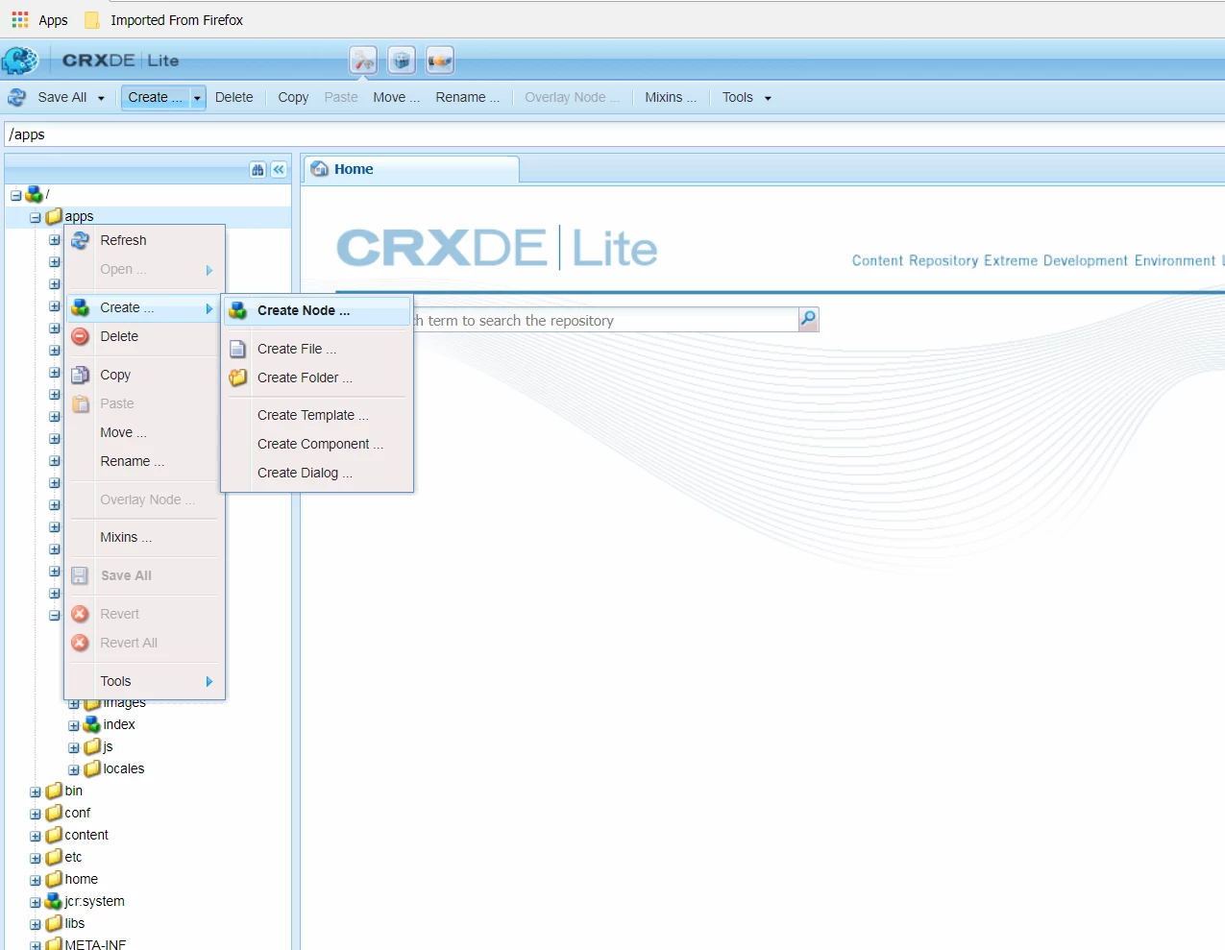Expand the etc folder

pos(36,859)
